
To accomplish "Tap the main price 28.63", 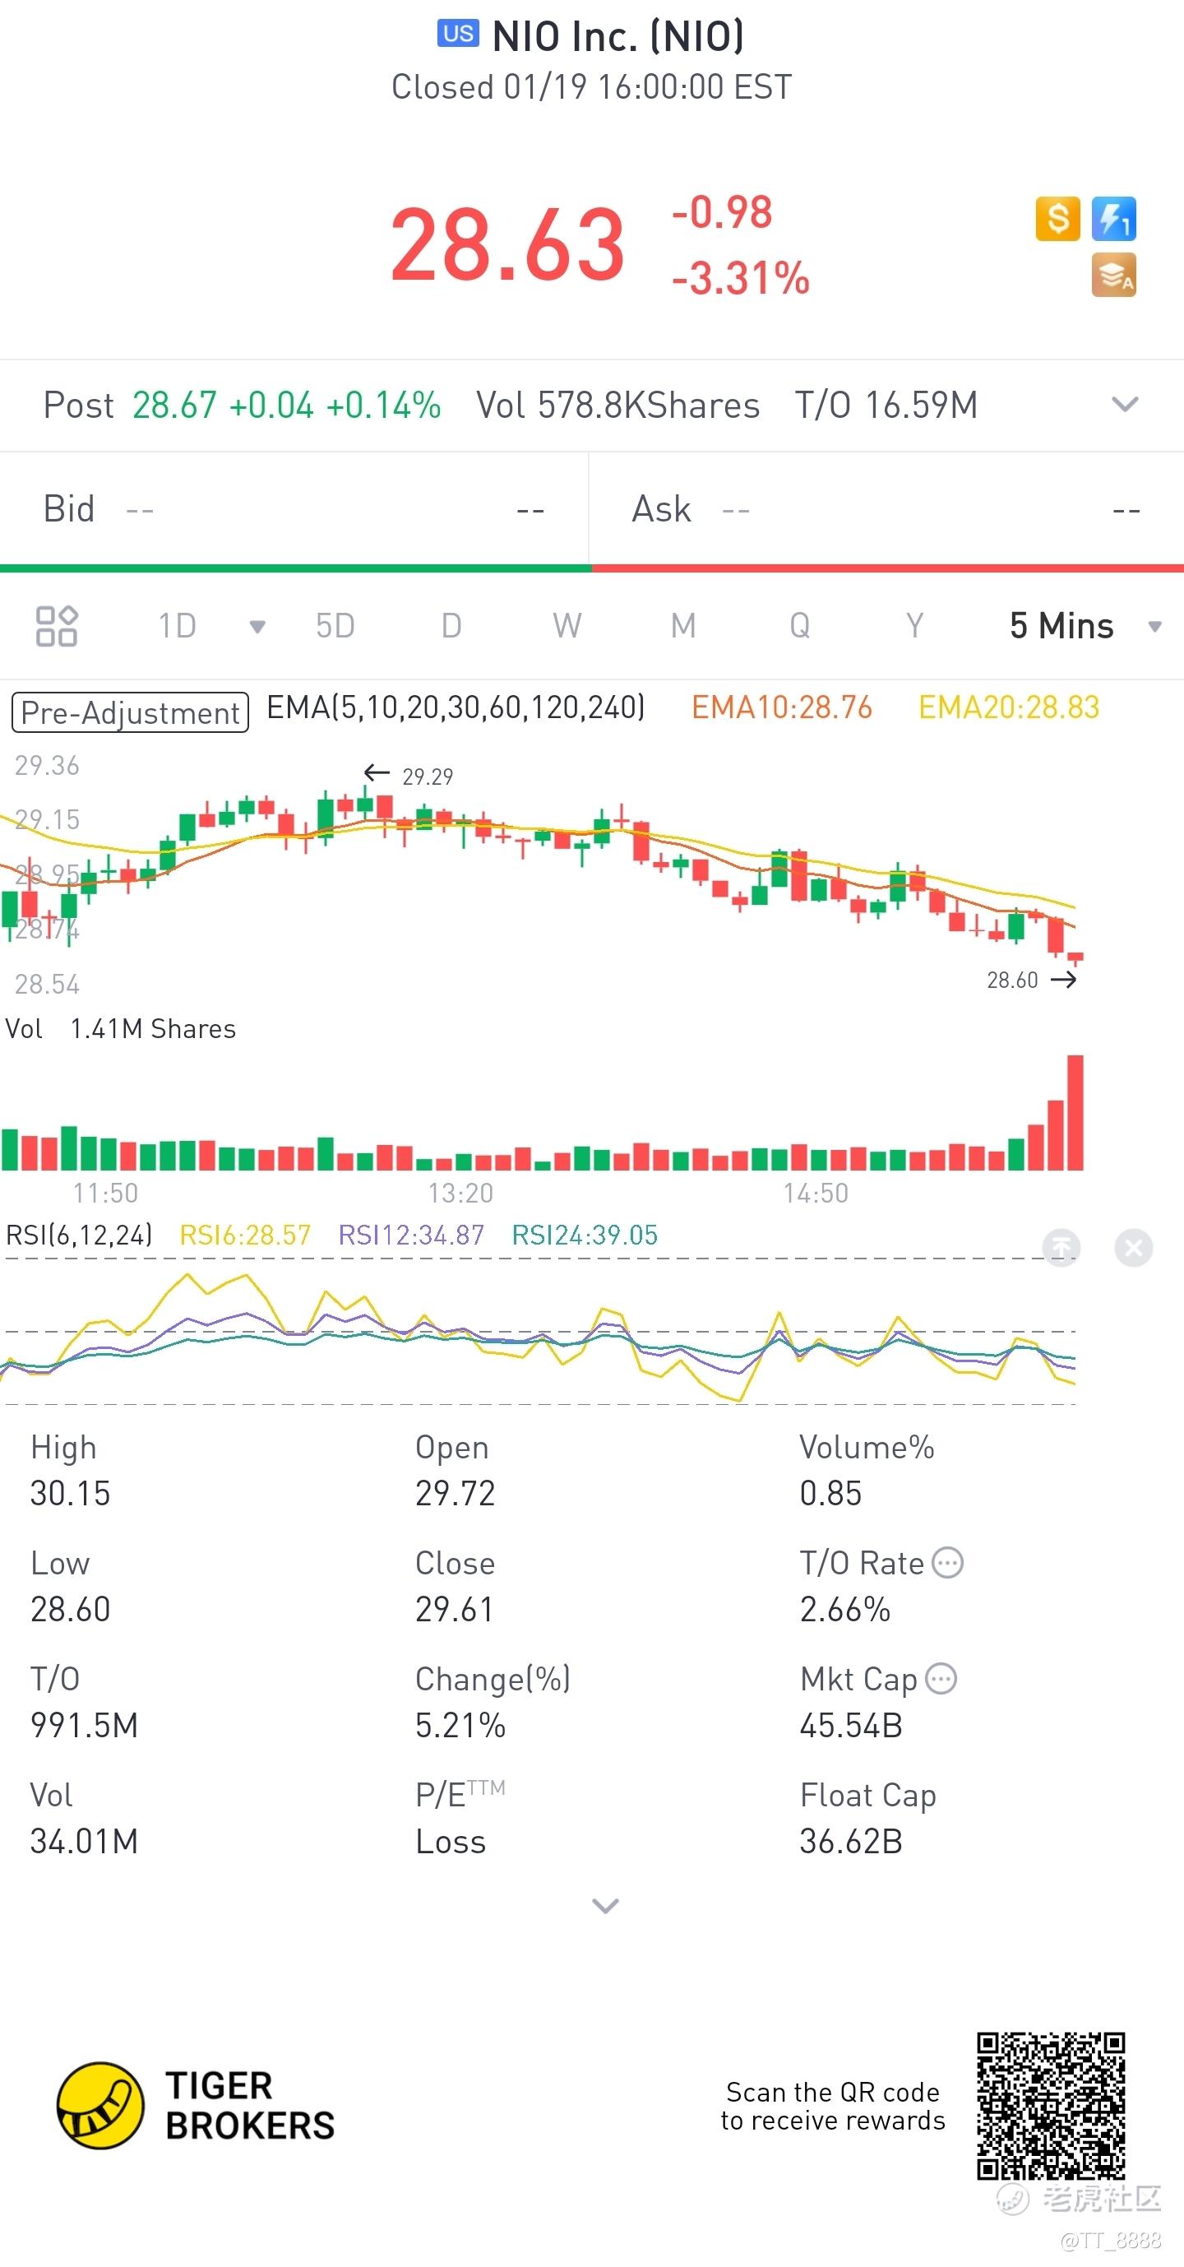I will point(507,243).
